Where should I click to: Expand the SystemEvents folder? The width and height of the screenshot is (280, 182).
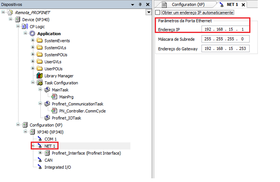coord(33,41)
